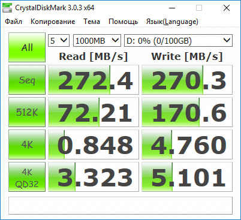The width and height of the screenshot is (241, 220).
Task: Select the 512K write result 170.6
Action: (187, 112)
